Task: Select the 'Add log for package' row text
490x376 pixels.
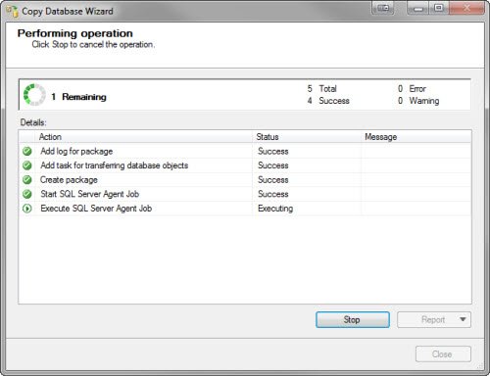Action: point(76,151)
